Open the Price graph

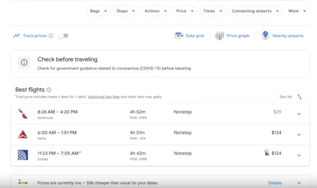click(x=232, y=35)
